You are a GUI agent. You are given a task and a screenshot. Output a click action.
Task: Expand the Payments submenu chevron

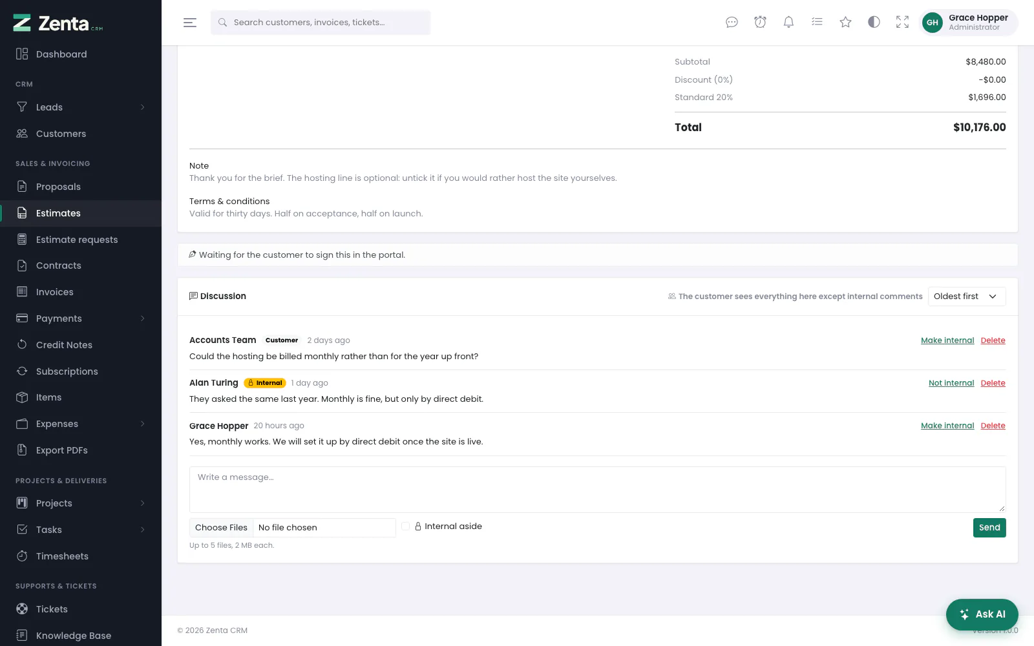(143, 318)
